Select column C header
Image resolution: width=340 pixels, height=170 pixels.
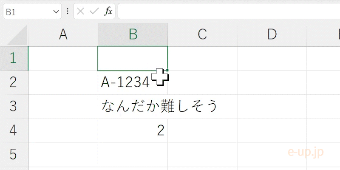click(202, 35)
